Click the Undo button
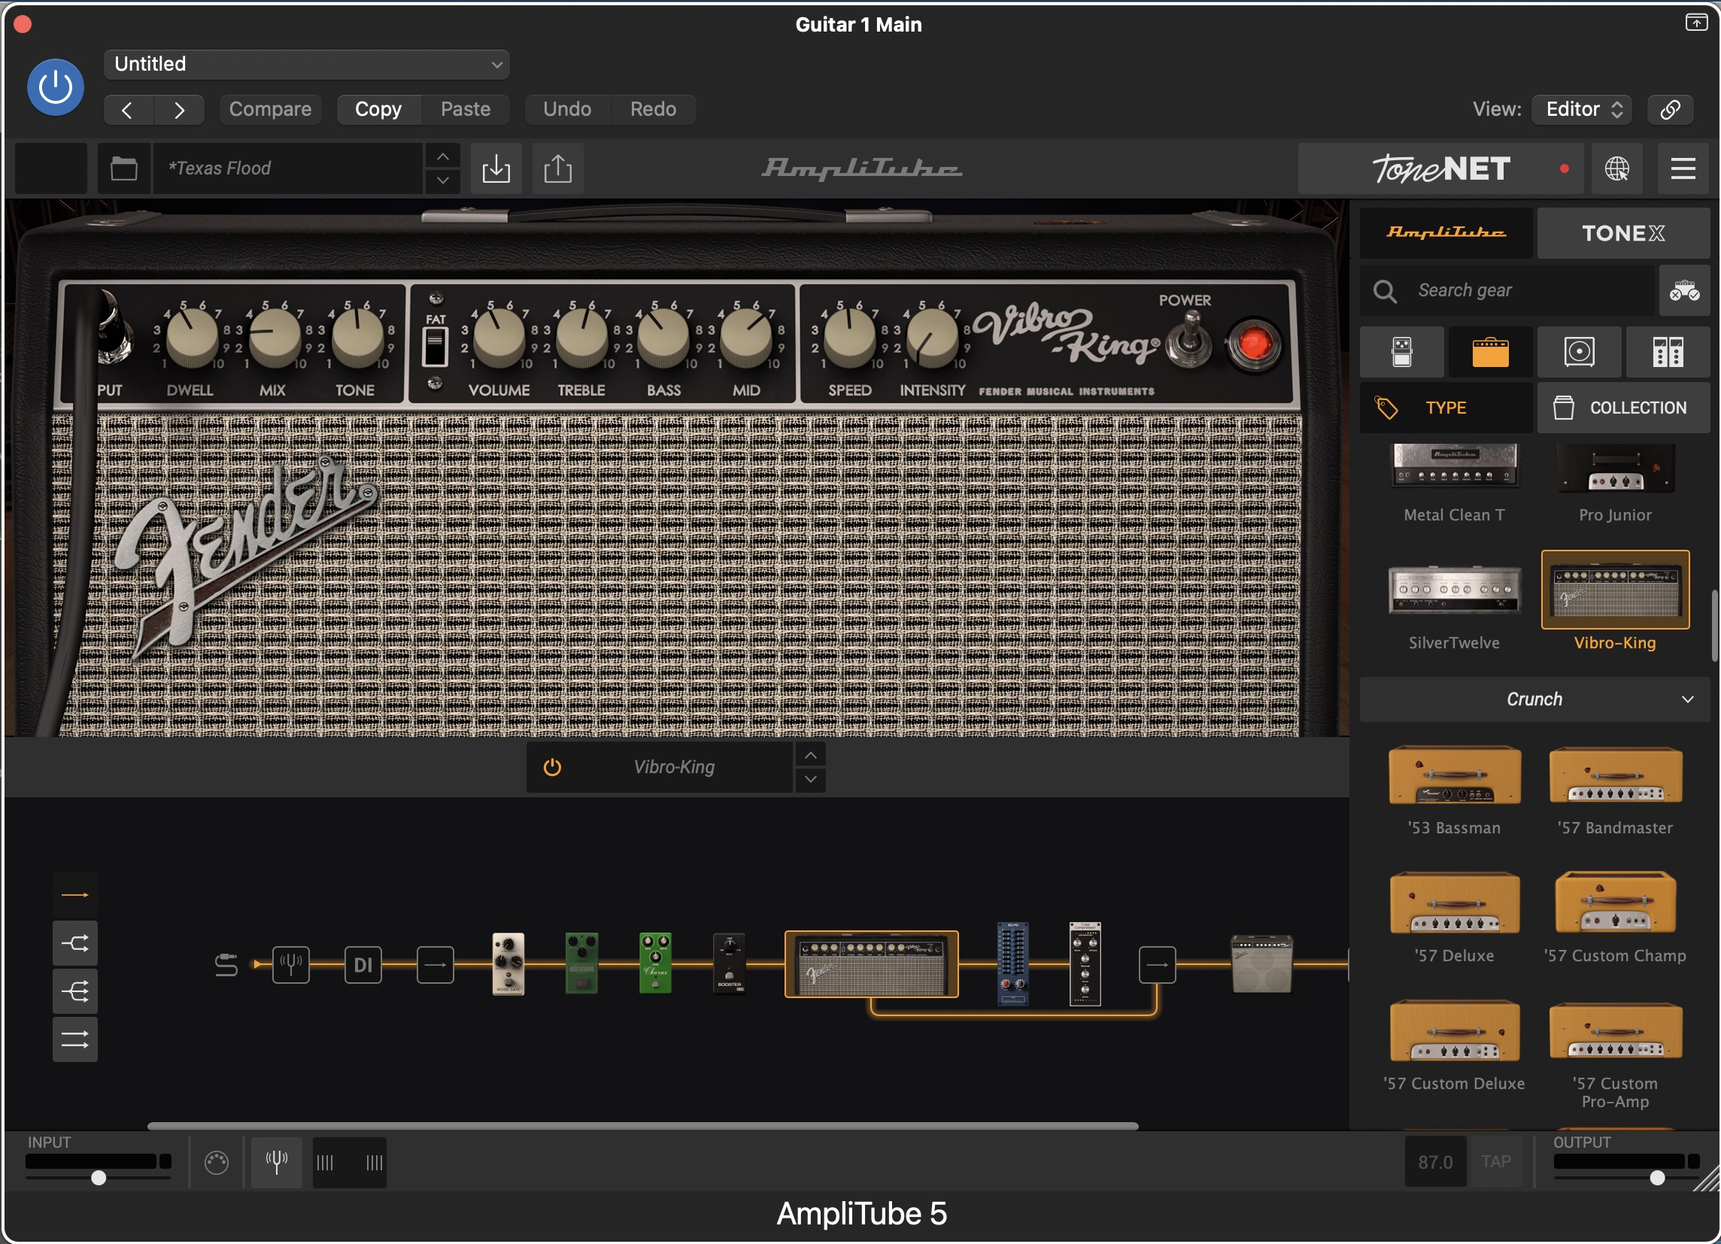 coord(567,109)
